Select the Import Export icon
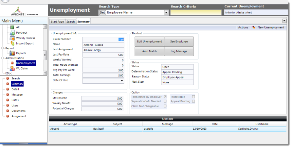This screenshot has width=292, height=148. [x=12, y=43]
